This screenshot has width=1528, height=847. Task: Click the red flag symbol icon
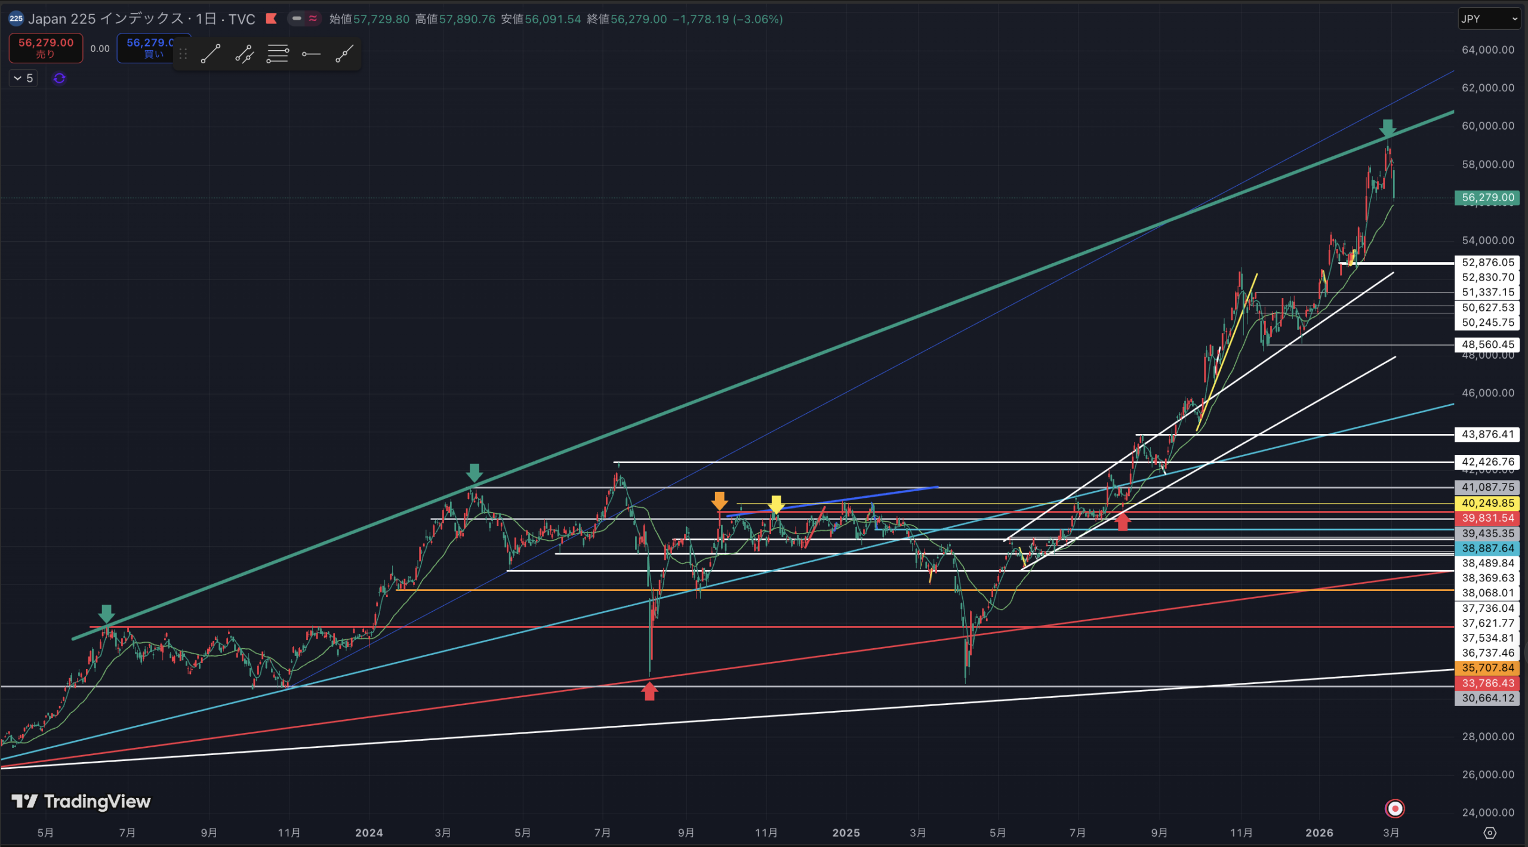(x=271, y=19)
